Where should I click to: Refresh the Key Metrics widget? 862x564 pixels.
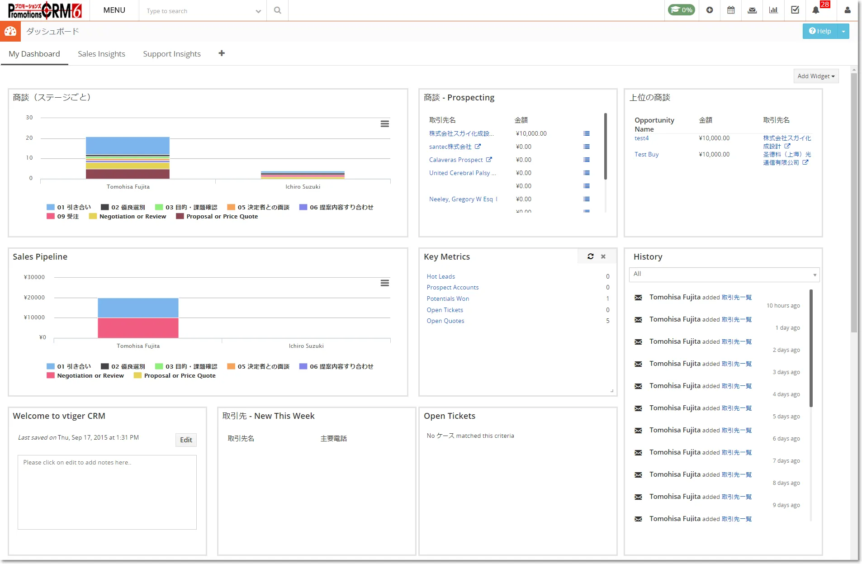click(590, 256)
